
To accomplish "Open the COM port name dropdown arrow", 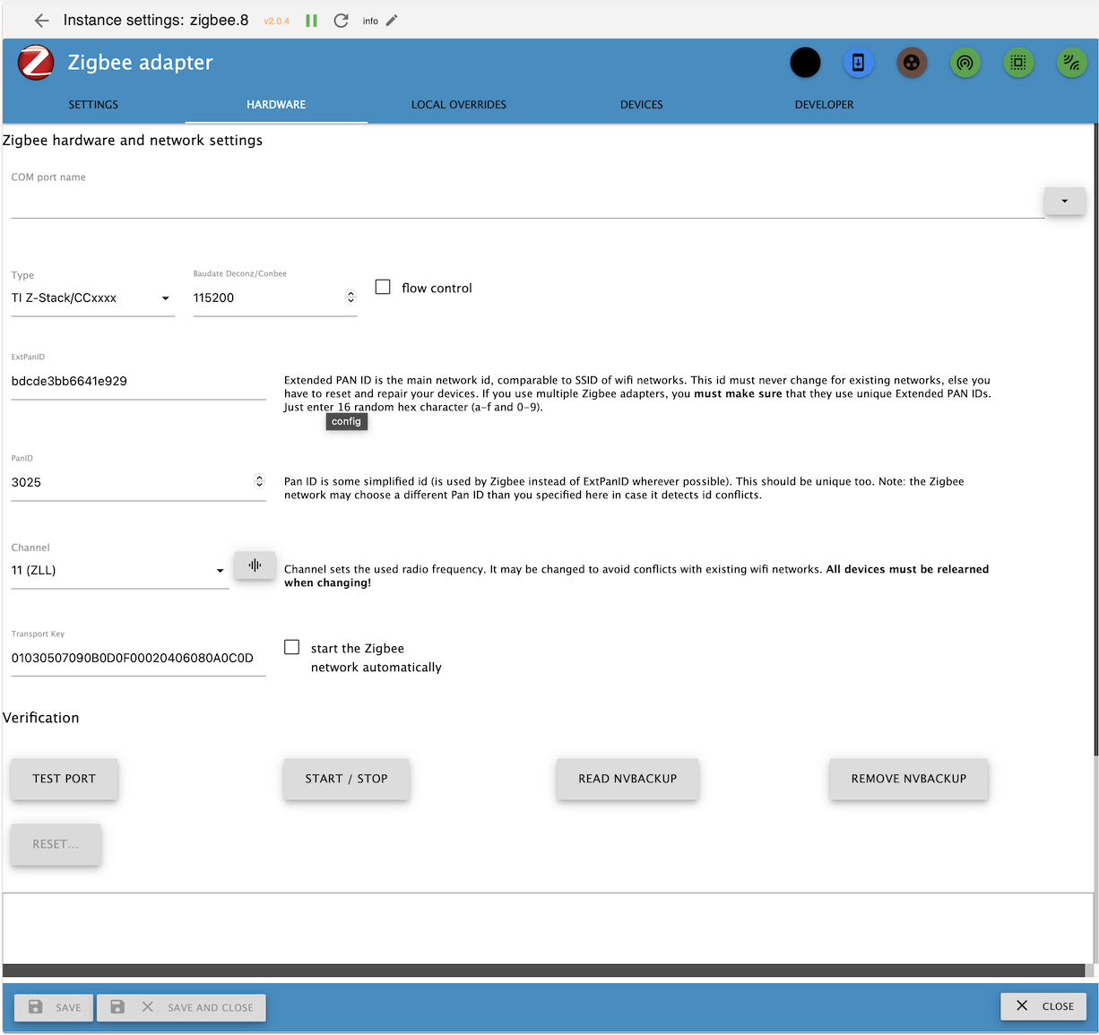I will click(1065, 201).
